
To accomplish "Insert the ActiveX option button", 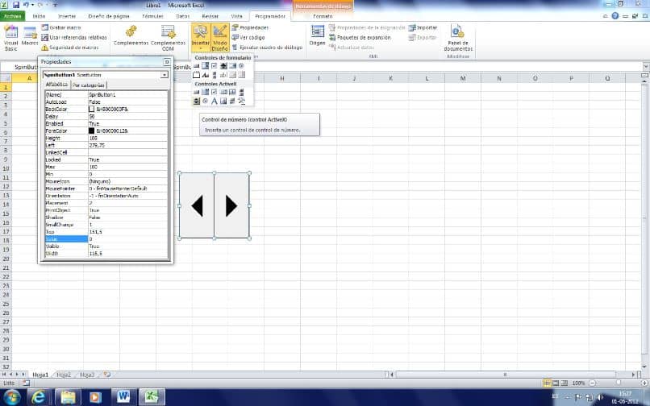I will (x=205, y=101).
